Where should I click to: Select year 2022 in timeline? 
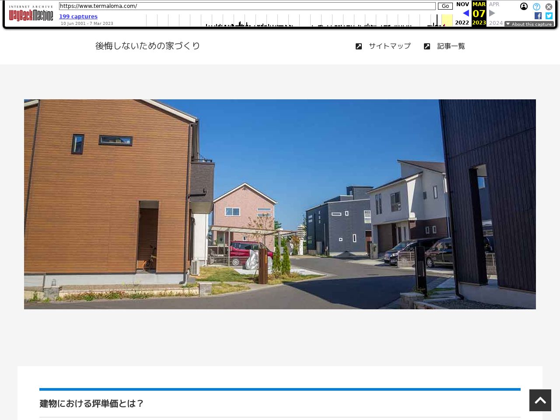[462, 23]
